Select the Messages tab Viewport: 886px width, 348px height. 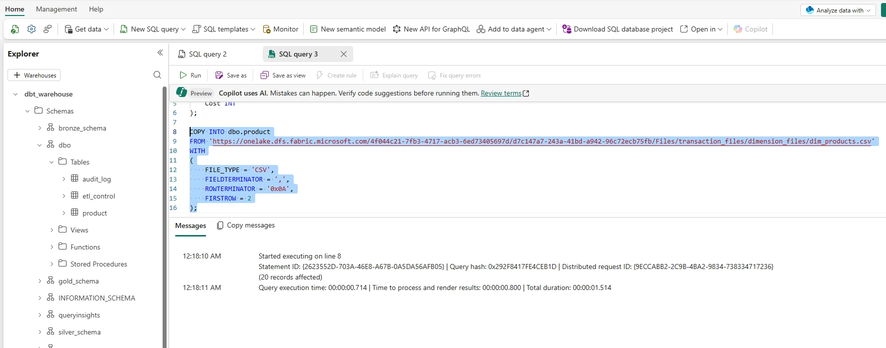(191, 225)
